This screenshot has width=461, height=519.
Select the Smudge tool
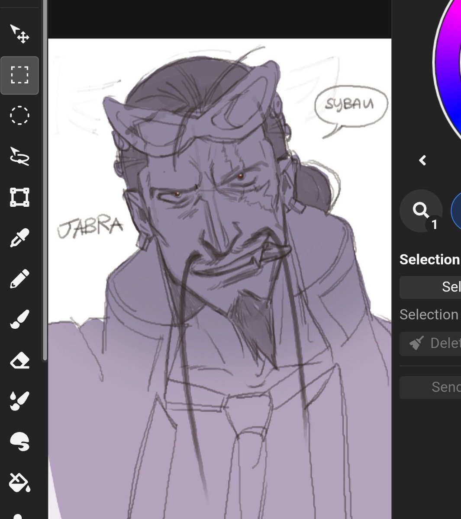pyautogui.click(x=19, y=442)
